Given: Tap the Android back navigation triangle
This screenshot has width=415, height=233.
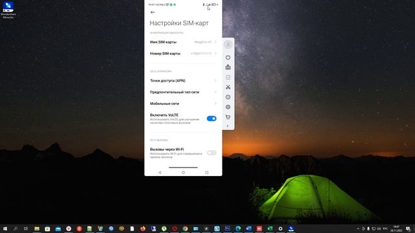Looking at the screenshot, I should tap(160, 173).
